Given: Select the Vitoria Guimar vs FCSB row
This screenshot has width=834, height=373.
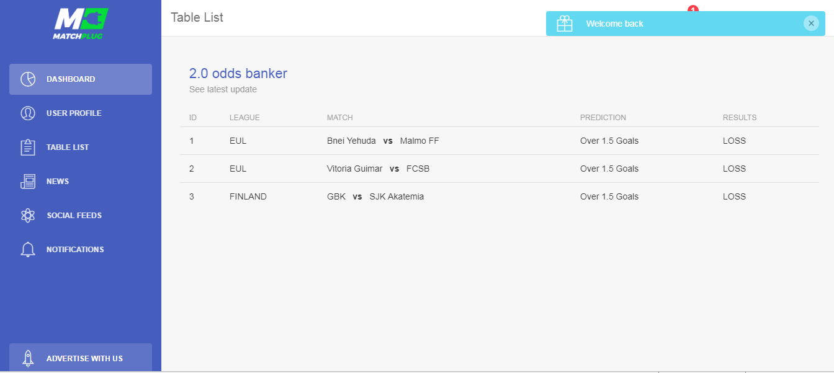Looking at the screenshot, I should pyautogui.click(x=377, y=169).
